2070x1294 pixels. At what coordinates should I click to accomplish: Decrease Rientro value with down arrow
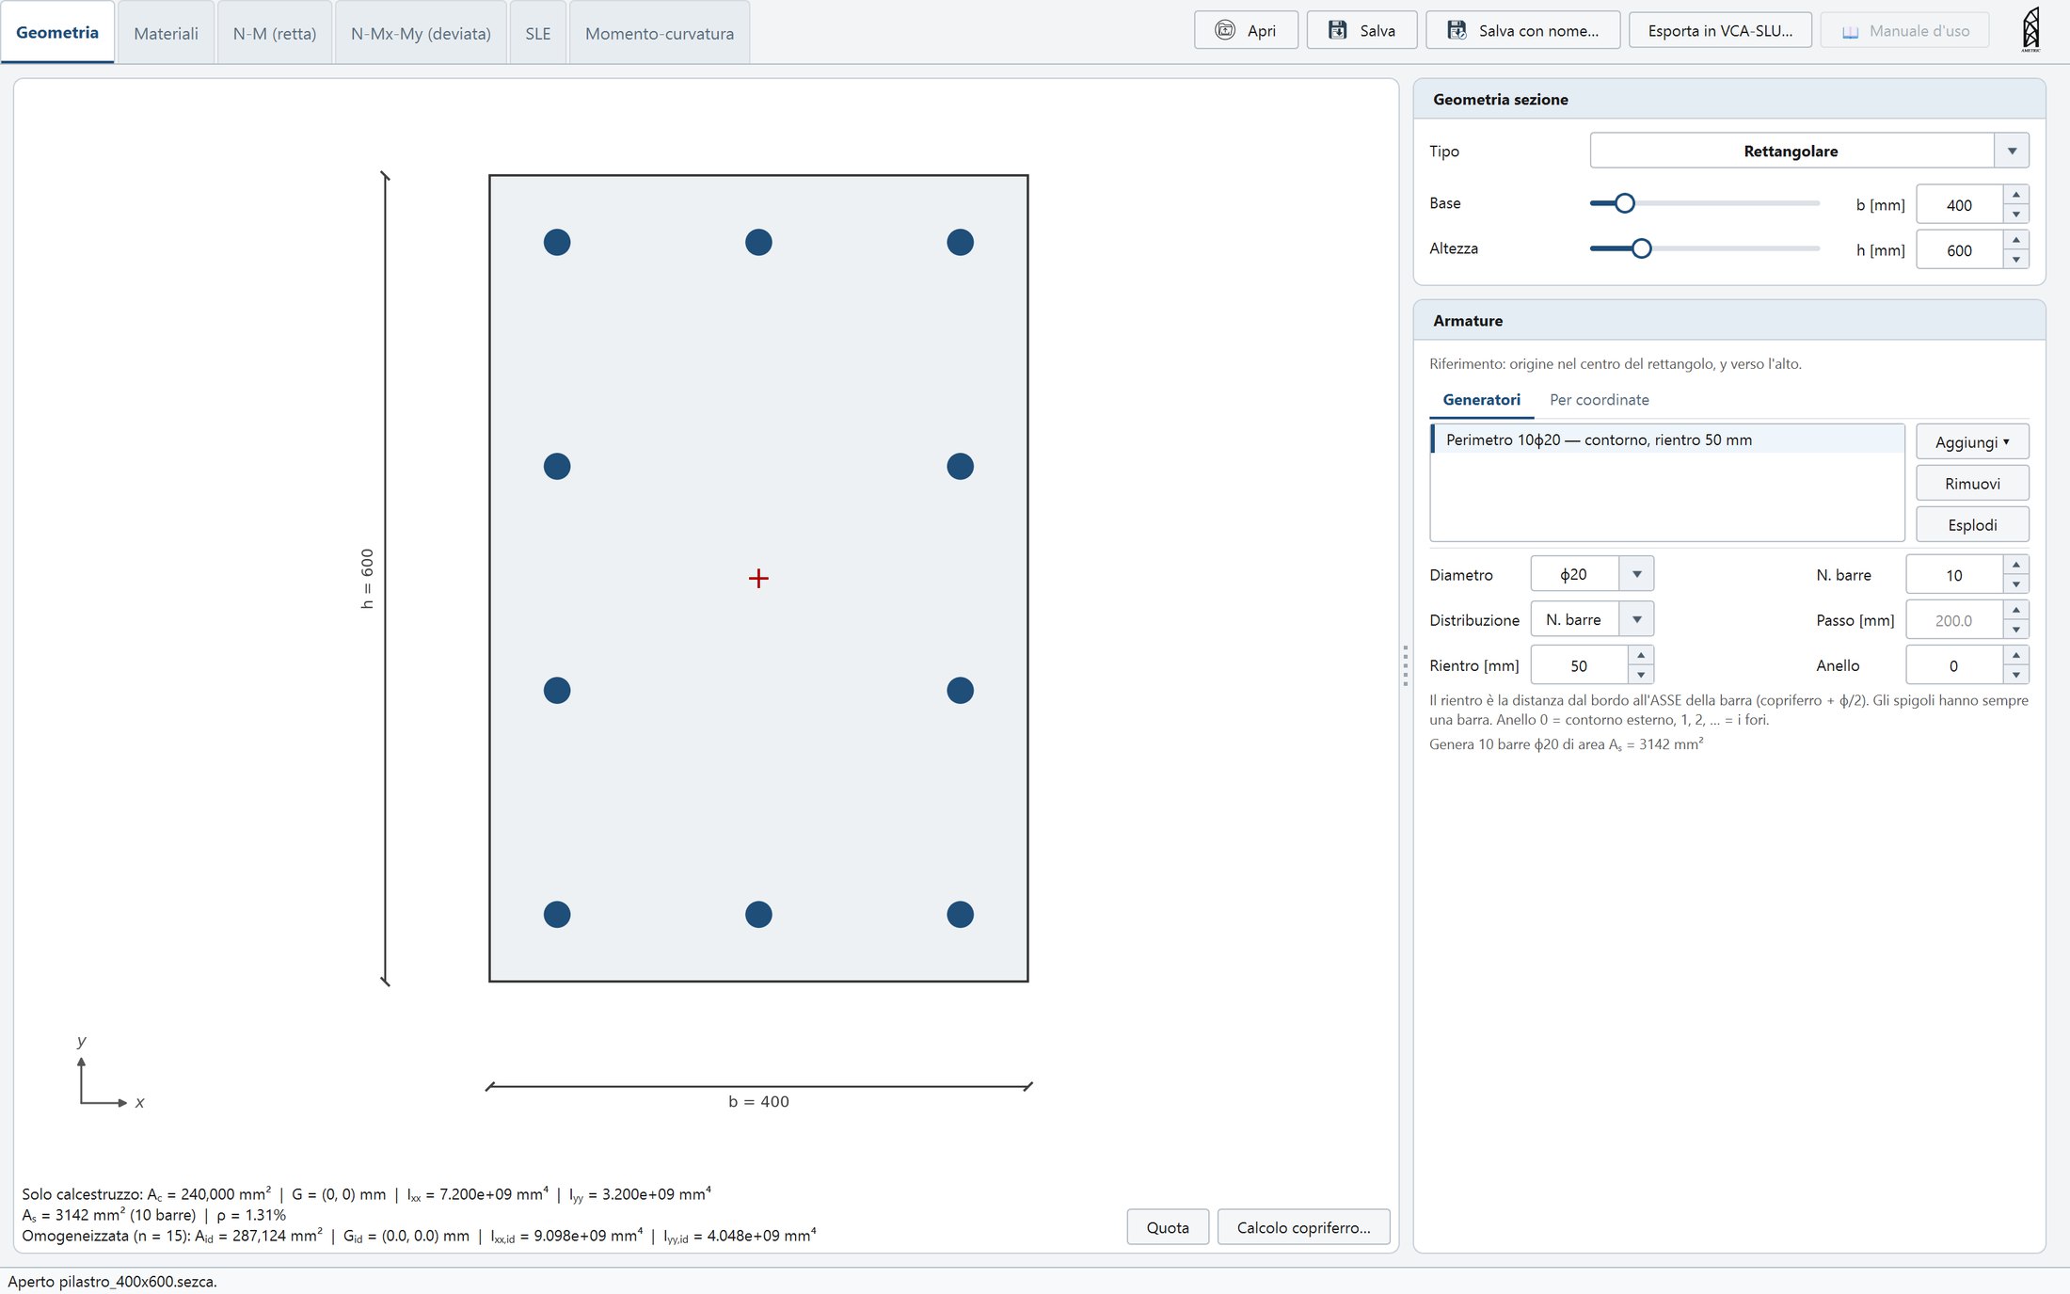[1641, 675]
